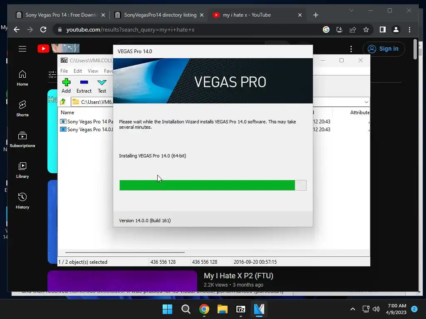426x319 pixels.
Task: Open Chrome profile icon
Action: [396, 29]
